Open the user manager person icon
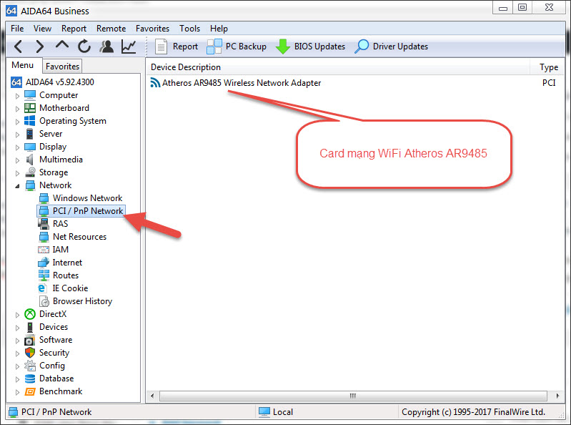Viewport: 571px width, 425px height. (106, 47)
